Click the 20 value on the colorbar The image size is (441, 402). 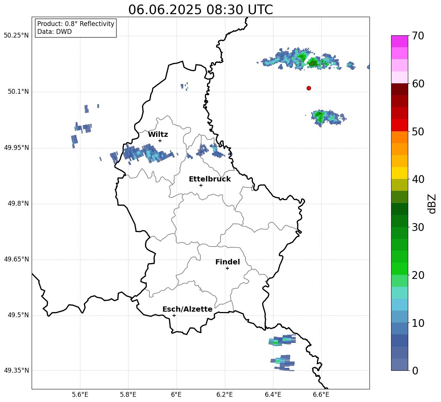[418, 275]
